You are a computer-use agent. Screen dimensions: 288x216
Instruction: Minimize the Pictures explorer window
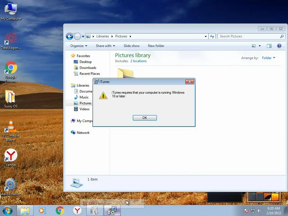pyautogui.click(x=262, y=29)
